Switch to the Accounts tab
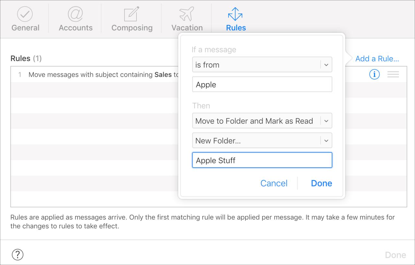415x265 pixels. pyautogui.click(x=76, y=19)
